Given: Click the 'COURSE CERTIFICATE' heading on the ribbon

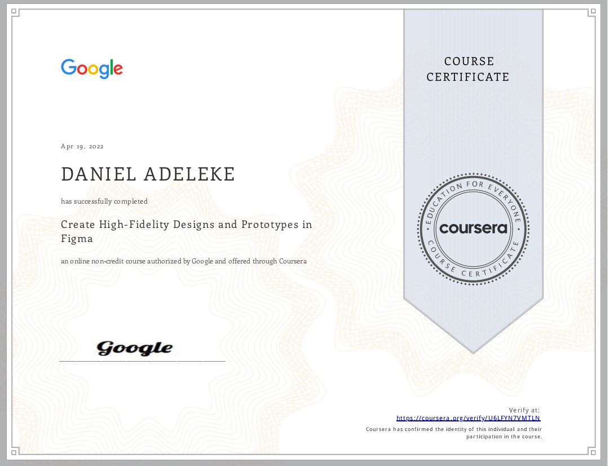Looking at the screenshot, I should tap(468, 69).
